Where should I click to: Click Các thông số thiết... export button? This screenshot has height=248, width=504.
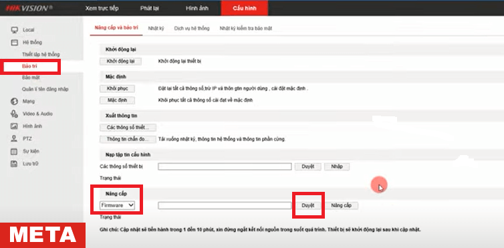[x=128, y=128]
